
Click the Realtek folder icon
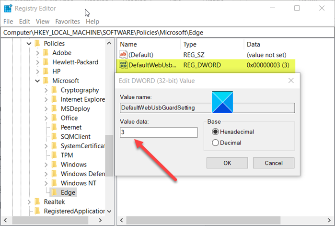pyautogui.click(x=37, y=202)
